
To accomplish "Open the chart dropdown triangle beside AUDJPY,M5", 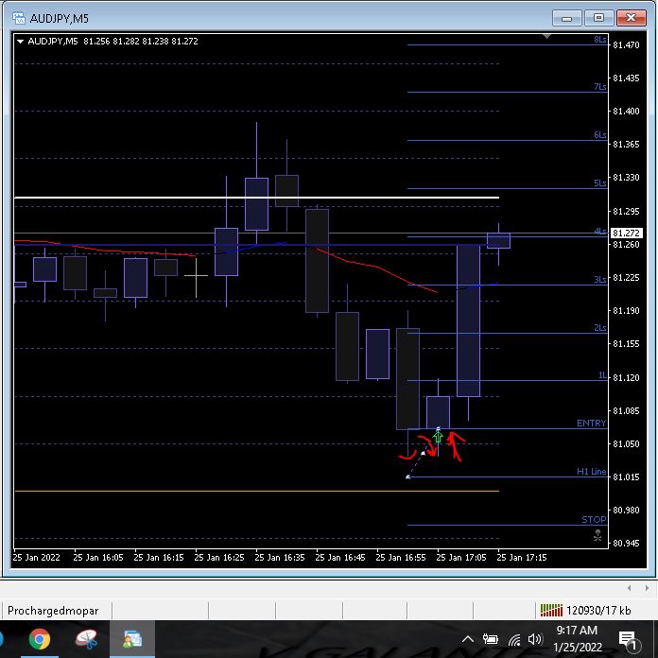I will 20,42.
